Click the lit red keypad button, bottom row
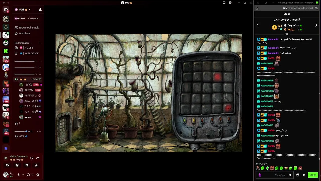The image size is (321, 181). click(228, 108)
